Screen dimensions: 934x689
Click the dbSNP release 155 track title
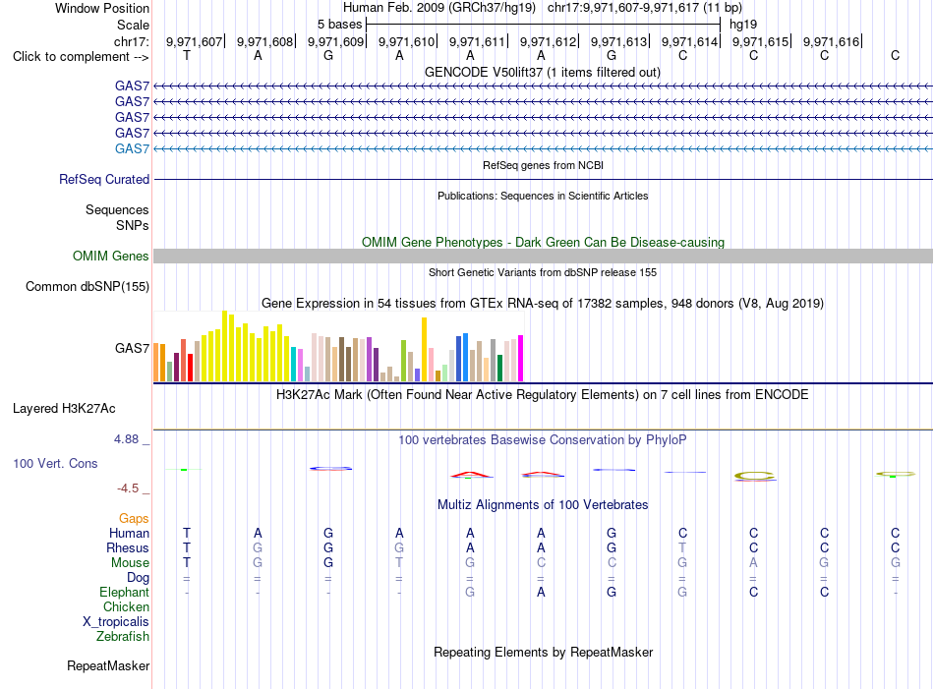(543, 272)
